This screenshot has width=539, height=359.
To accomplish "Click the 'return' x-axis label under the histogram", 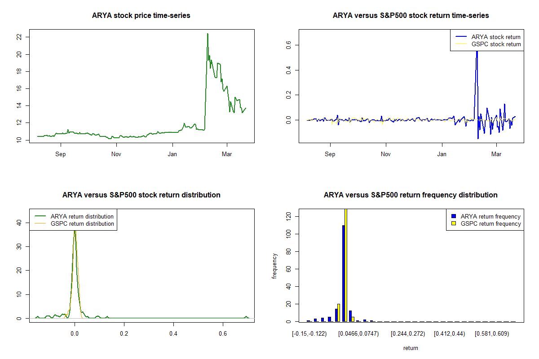I will tap(411, 348).
